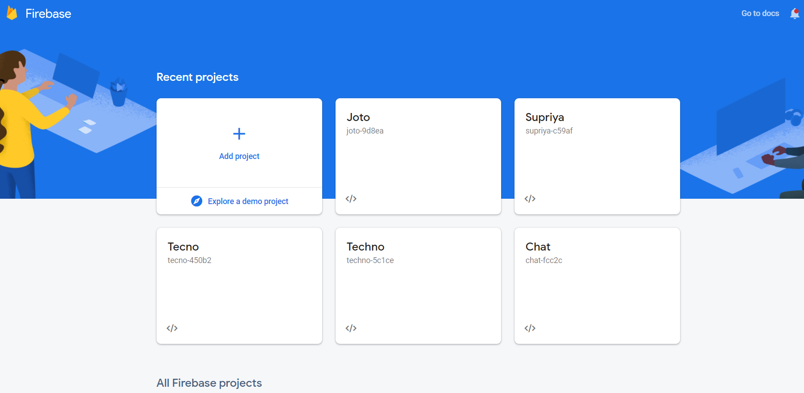The height and width of the screenshot is (393, 804).
Task: Click the project ID tecno-450b2
Action: [x=189, y=260]
